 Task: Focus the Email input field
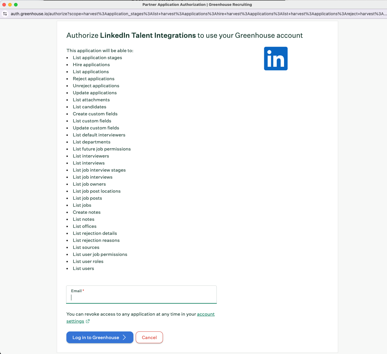click(141, 297)
